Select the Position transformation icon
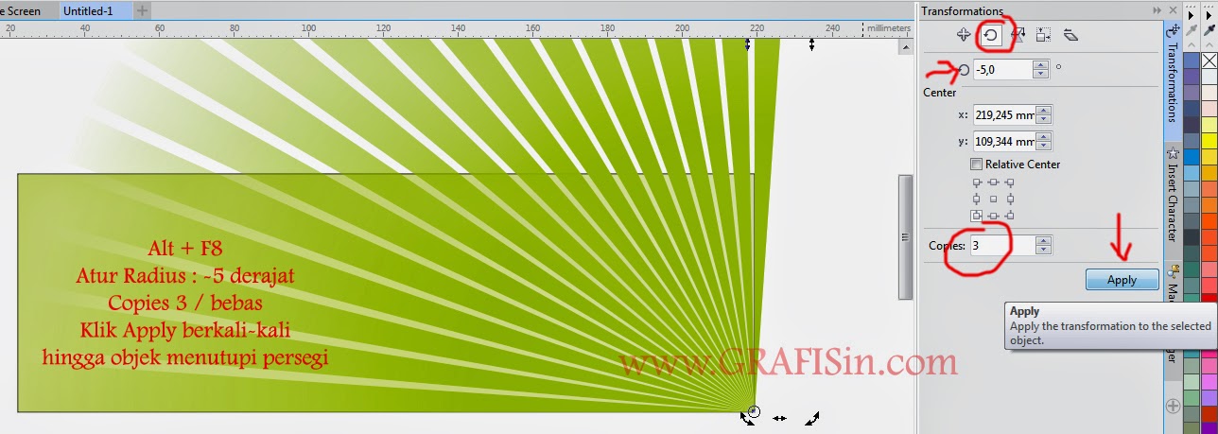The height and width of the screenshot is (434, 1218). click(964, 35)
